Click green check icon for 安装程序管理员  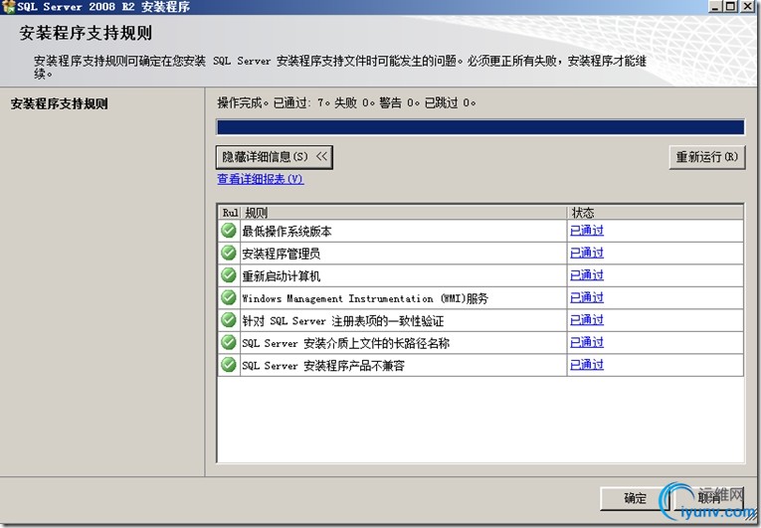pyautogui.click(x=229, y=253)
